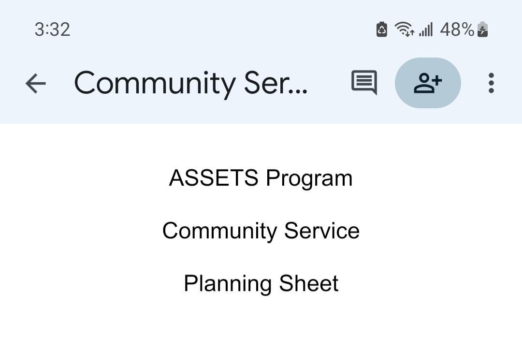Tap the truncated 'Community Ser...' document title

pyautogui.click(x=190, y=83)
